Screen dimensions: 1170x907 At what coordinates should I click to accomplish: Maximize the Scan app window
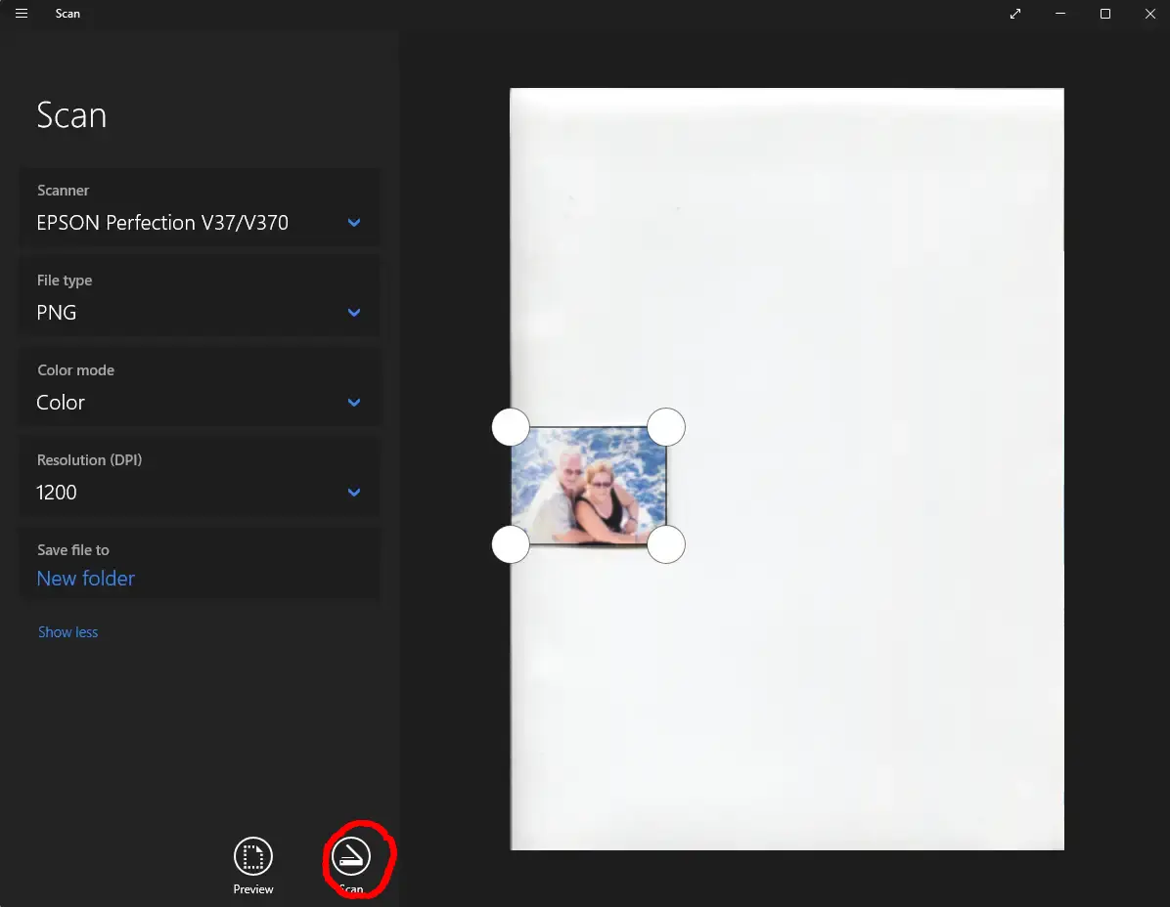pos(1105,14)
